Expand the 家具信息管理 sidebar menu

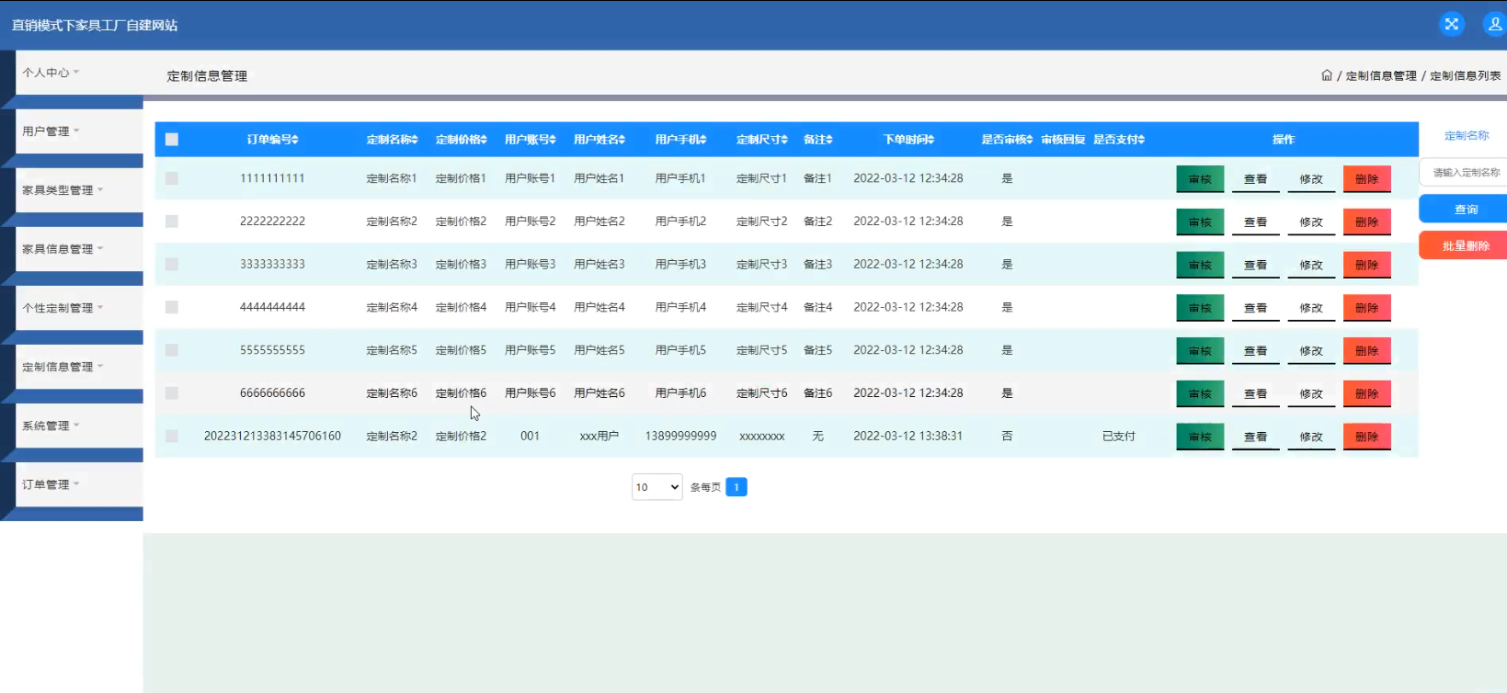79,249
